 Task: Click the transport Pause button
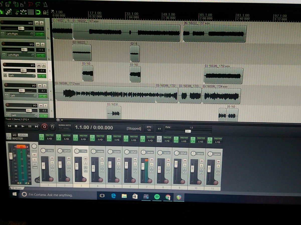(x=30, y=126)
